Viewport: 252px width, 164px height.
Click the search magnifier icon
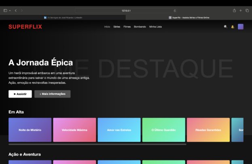pyautogui.click(x=226, y=27)
